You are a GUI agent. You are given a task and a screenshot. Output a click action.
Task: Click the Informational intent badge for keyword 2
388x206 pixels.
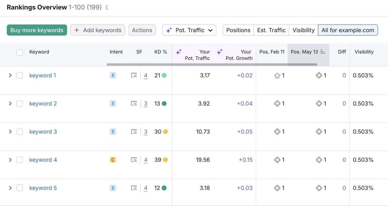point(113,104)
